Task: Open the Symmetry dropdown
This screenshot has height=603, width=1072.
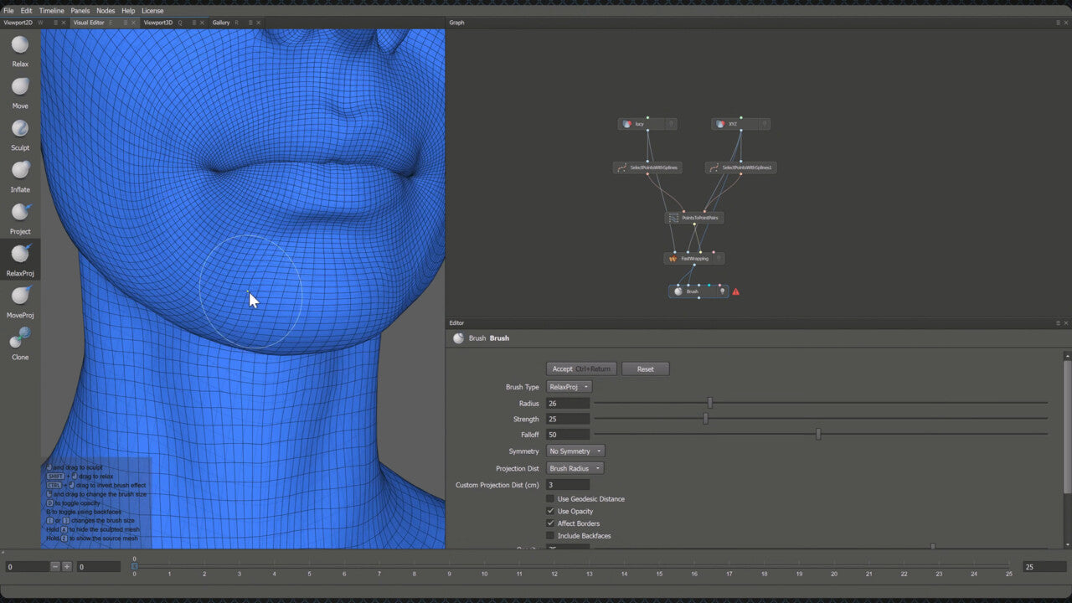Action: [x=575, y=451]
